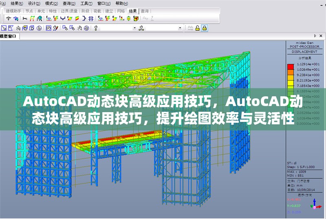
Task: Click the Deformed Shape frame icon
Action: click(32, 18)
